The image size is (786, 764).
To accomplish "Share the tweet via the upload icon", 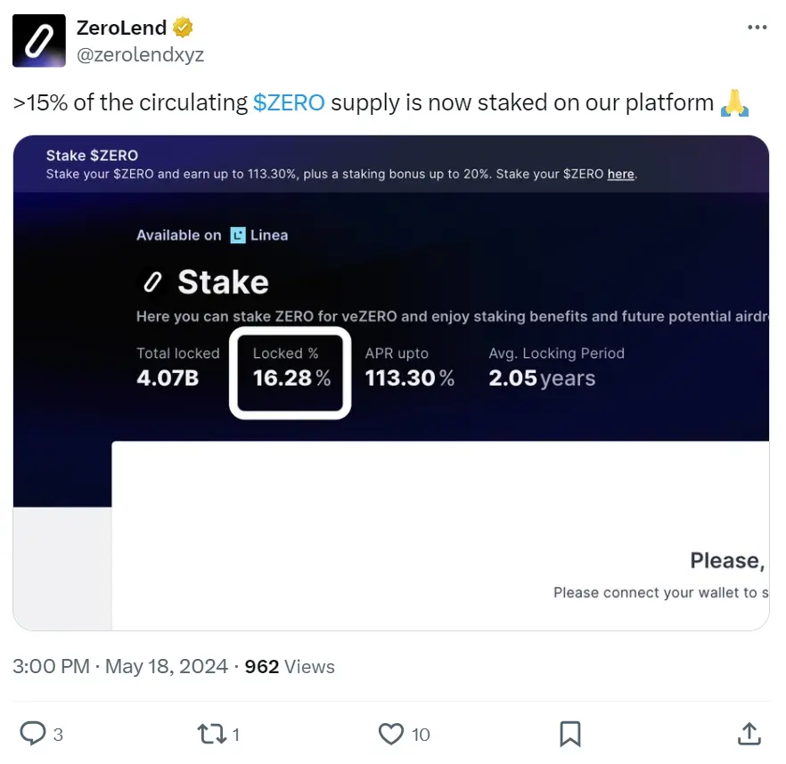I will click(749, 734).
